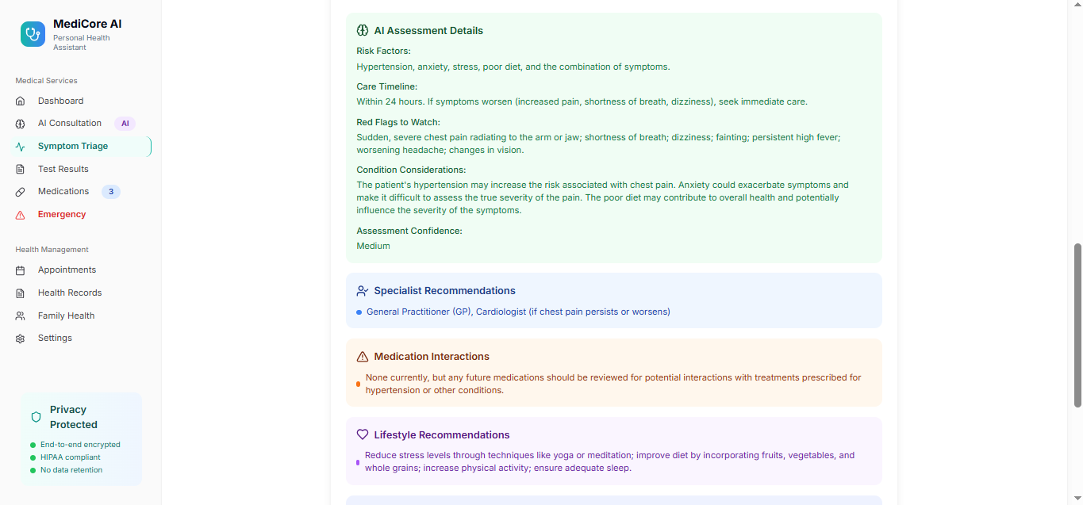Click the Specialist Recommendations heading

(x=444, y=291)
